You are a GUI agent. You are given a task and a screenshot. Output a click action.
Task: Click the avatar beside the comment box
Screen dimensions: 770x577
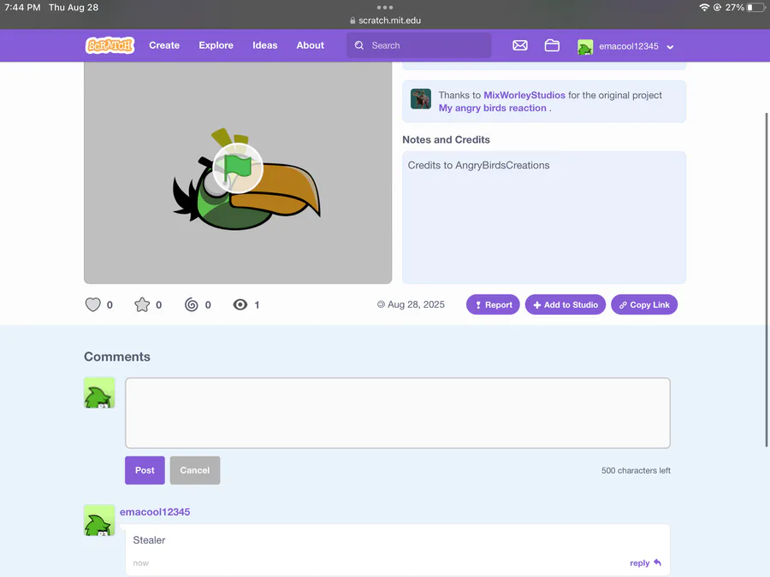[x=99, y=392]
